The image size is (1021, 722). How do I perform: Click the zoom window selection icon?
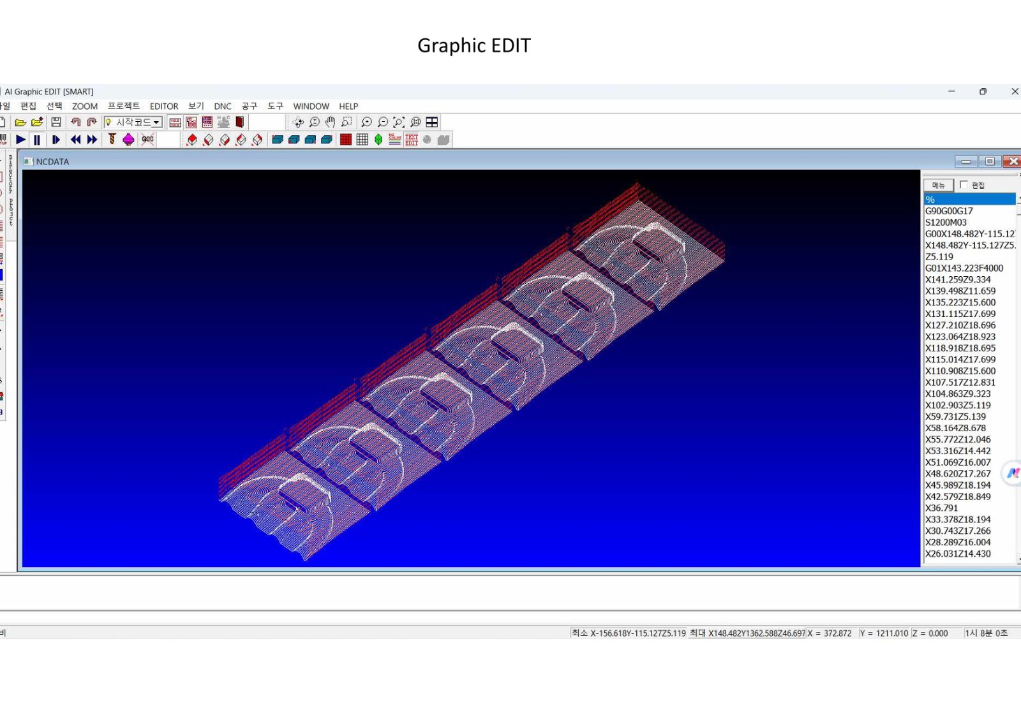pos(347,122)
